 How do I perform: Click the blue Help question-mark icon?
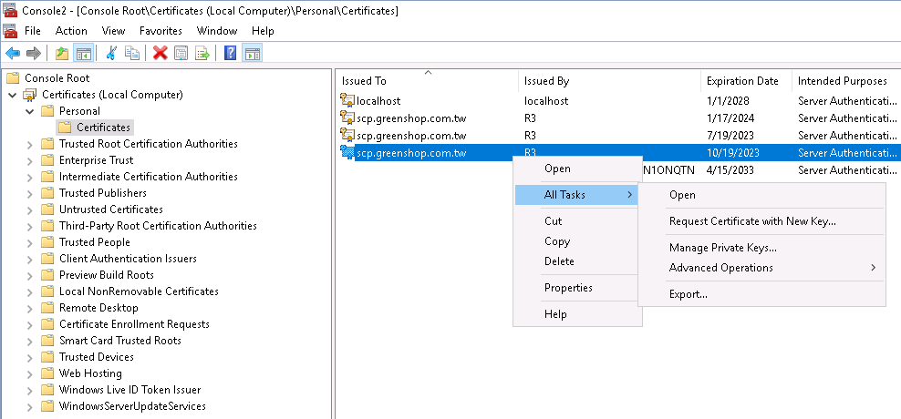coord(231,54)
